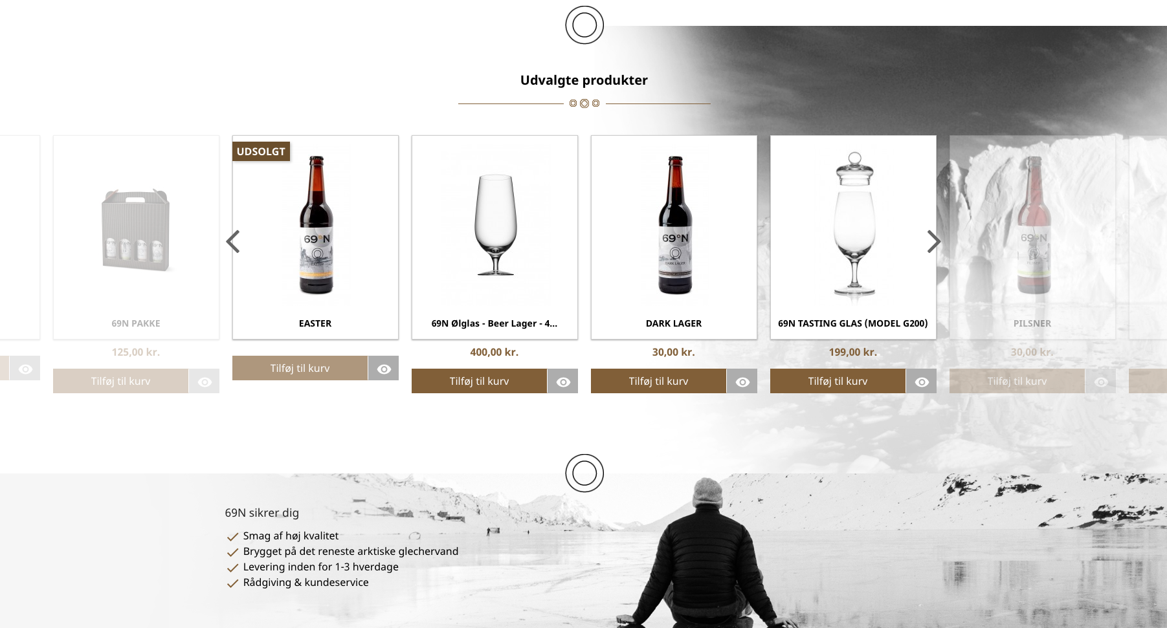Viewport: 1167px width, 628px height.
Task: View the 69N Ølglas glass image
Action: [x=495, y=225]
